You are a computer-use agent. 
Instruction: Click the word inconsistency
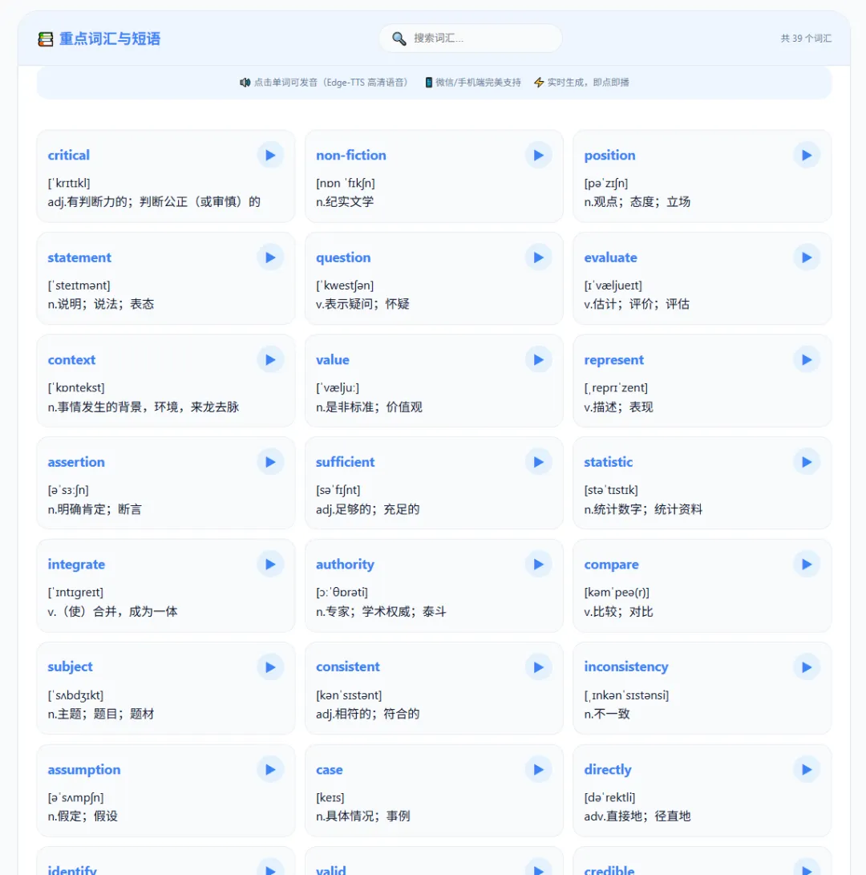click(x=626, y=667)
